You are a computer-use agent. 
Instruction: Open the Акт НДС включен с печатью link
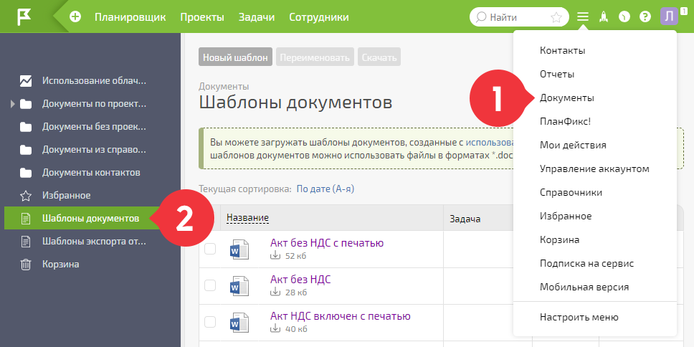click(x=341, y=316)
